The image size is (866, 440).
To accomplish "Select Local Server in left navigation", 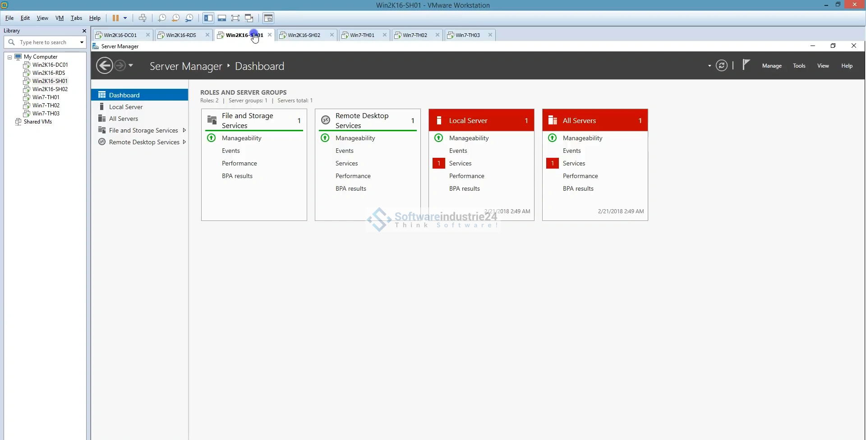I will (125, 107).
